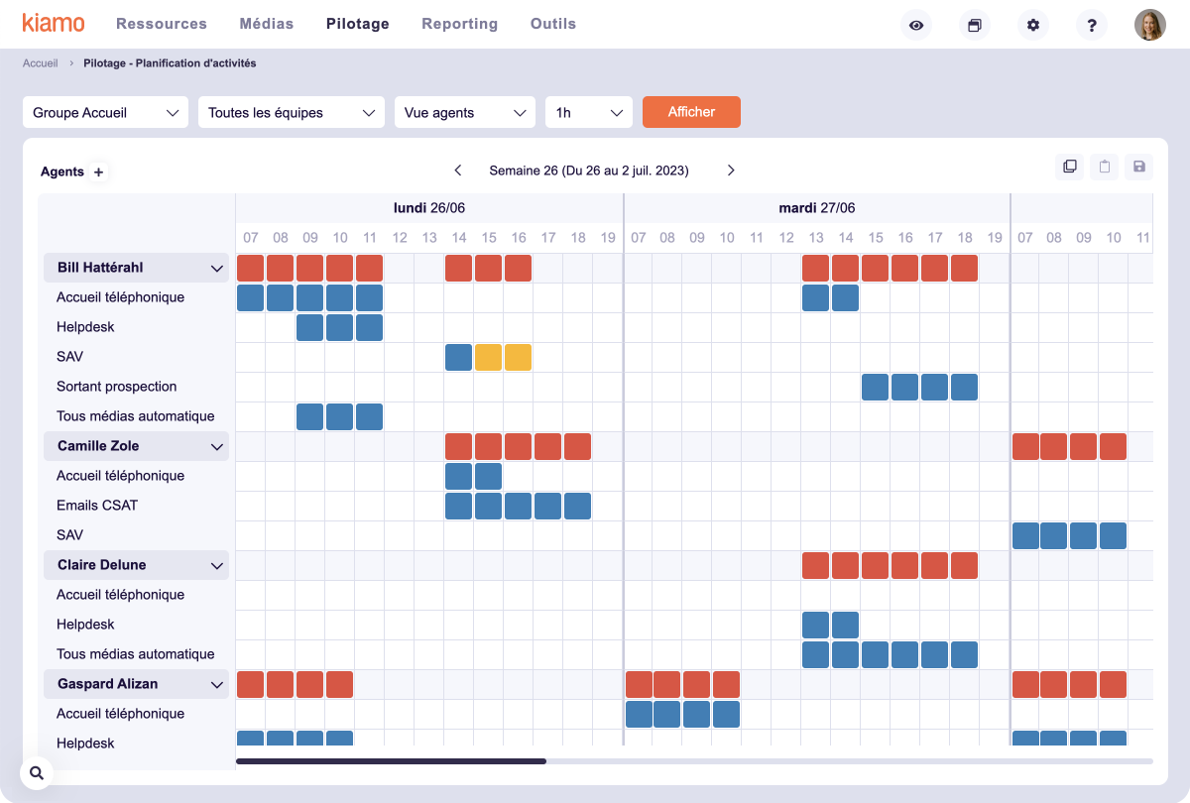The width and height of the screenshot is (1190, 803).
Task: Open the Groupe Accueil dropdown
Action: 105,112
